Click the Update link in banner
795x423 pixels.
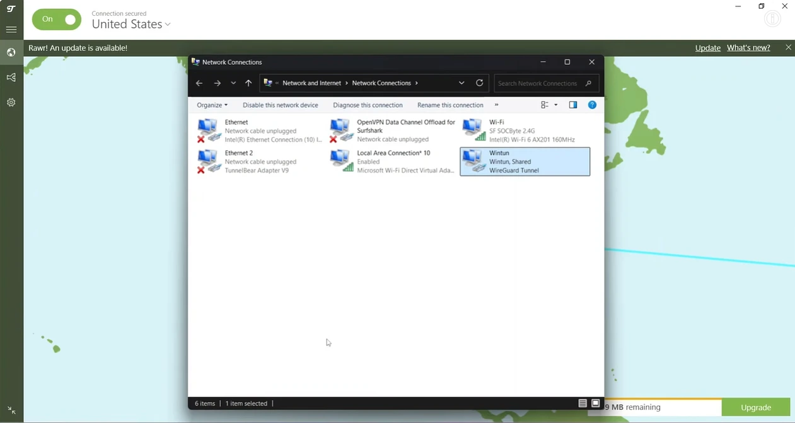pos(707,48)
